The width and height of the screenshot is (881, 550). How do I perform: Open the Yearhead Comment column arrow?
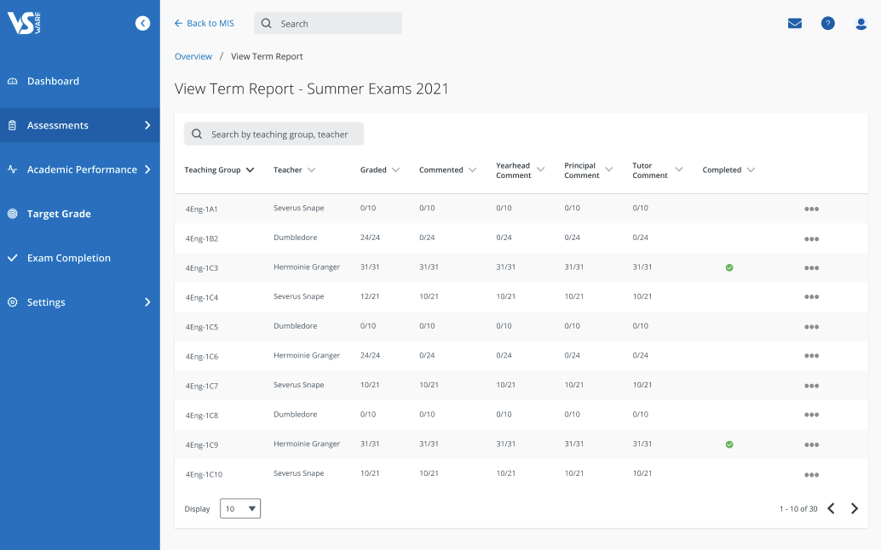click(540, 169)
